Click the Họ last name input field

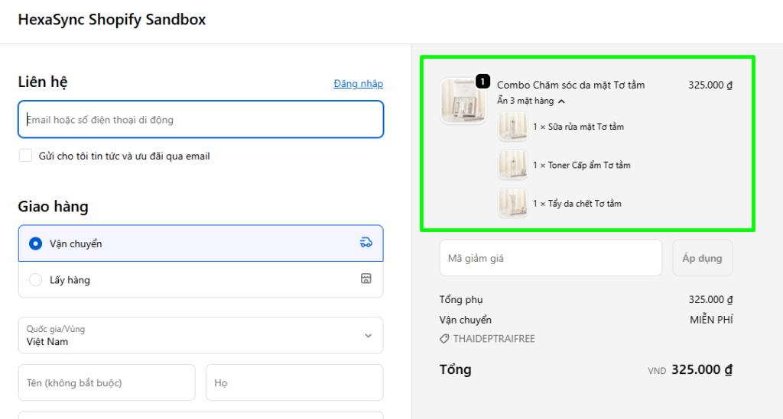294,382
